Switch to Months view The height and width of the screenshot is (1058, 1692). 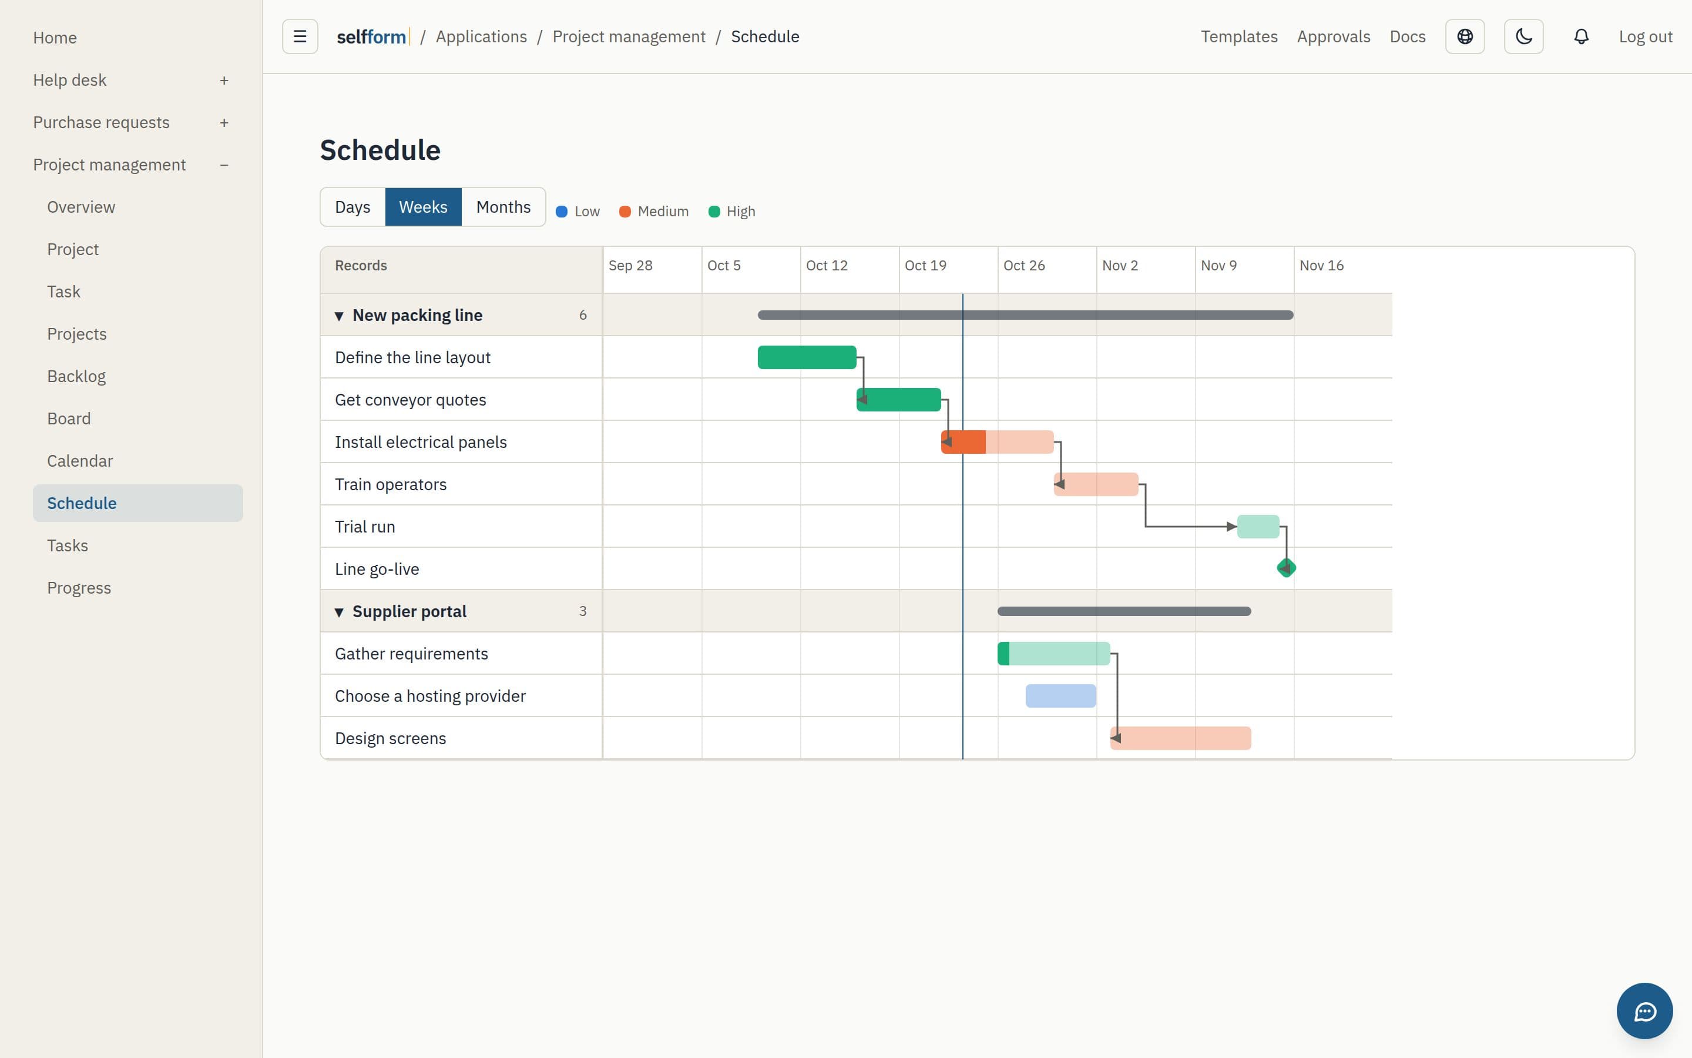pyautogui.click(x=503, y=207)
